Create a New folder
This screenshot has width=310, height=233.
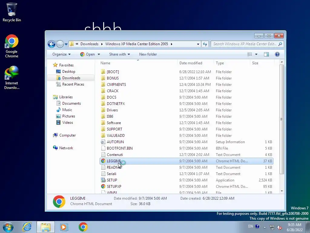pyautogui.click(x=148, y=54)
